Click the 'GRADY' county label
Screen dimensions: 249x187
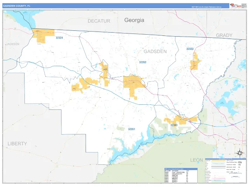tap(224, 35)
